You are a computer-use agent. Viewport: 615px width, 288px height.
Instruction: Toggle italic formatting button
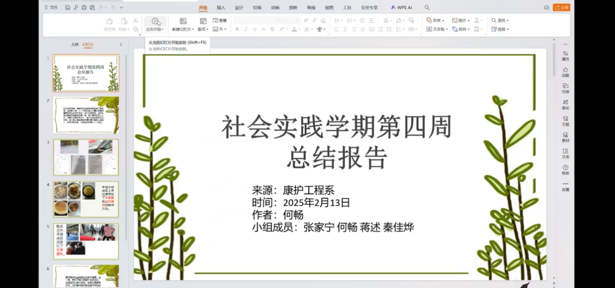pos(246,29)
